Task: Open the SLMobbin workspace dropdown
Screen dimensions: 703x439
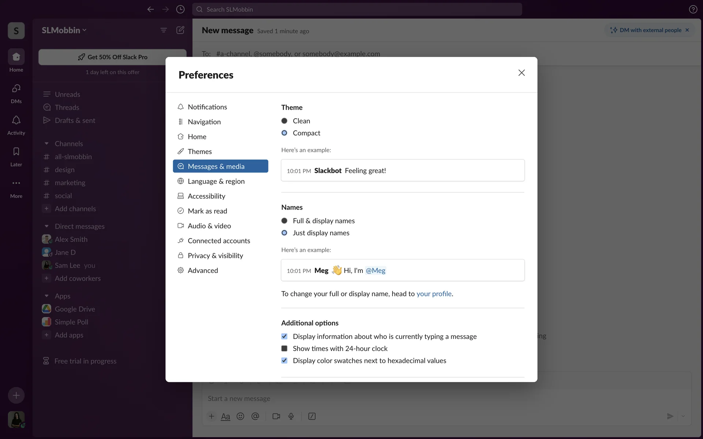Action: (x=64, y=30)
